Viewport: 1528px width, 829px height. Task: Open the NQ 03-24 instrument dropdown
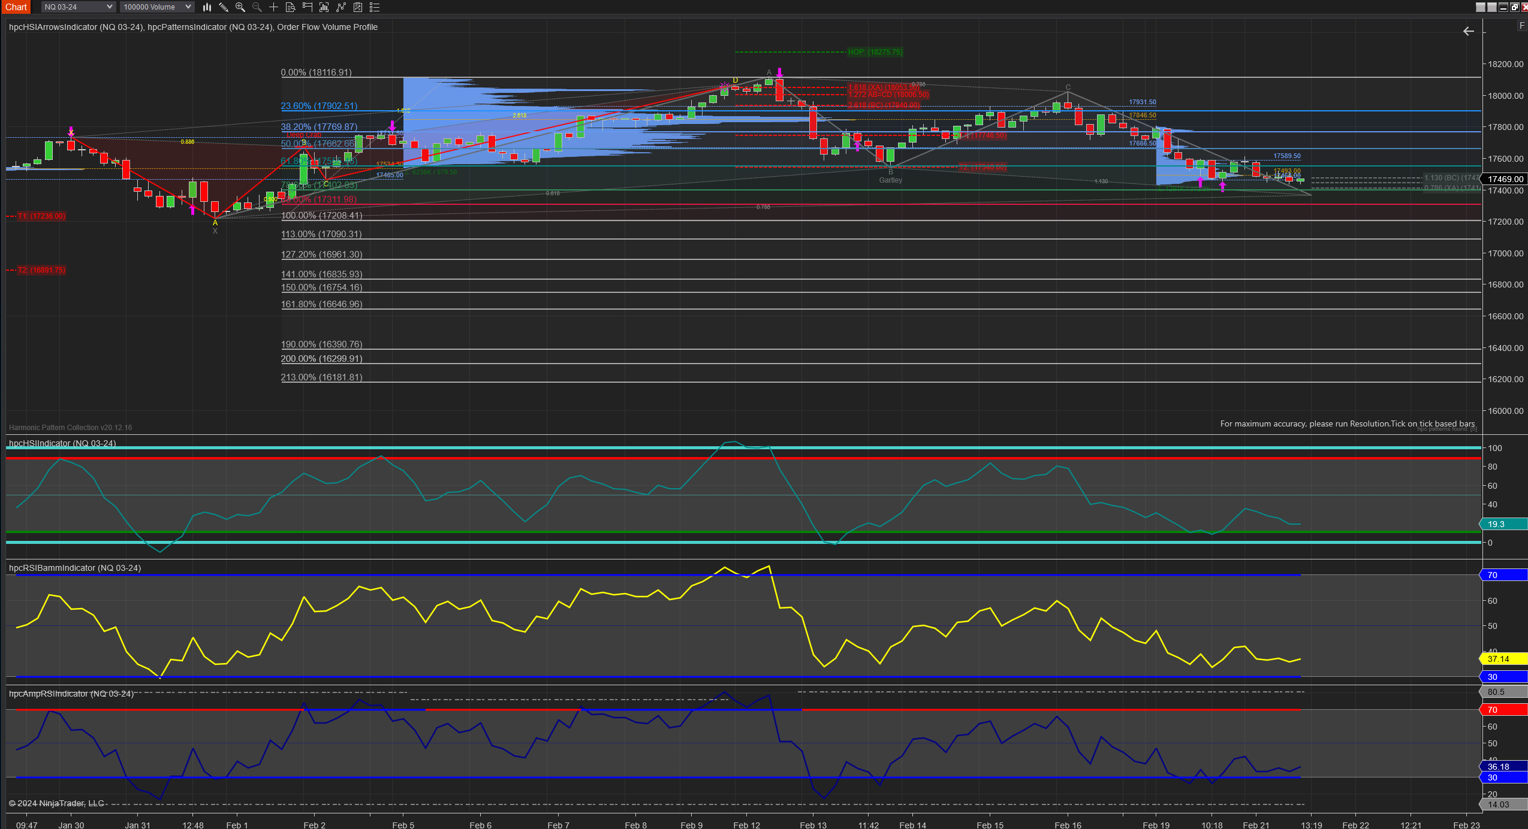pyautogui.click(x=78, y=7)
